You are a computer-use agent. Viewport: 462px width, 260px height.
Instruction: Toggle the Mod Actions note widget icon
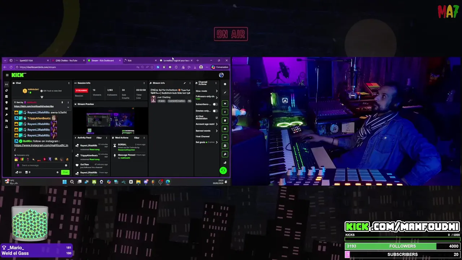225,120
